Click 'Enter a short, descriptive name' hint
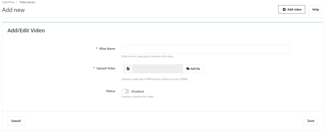Screen dimensions: 324x134 point(147,56)
